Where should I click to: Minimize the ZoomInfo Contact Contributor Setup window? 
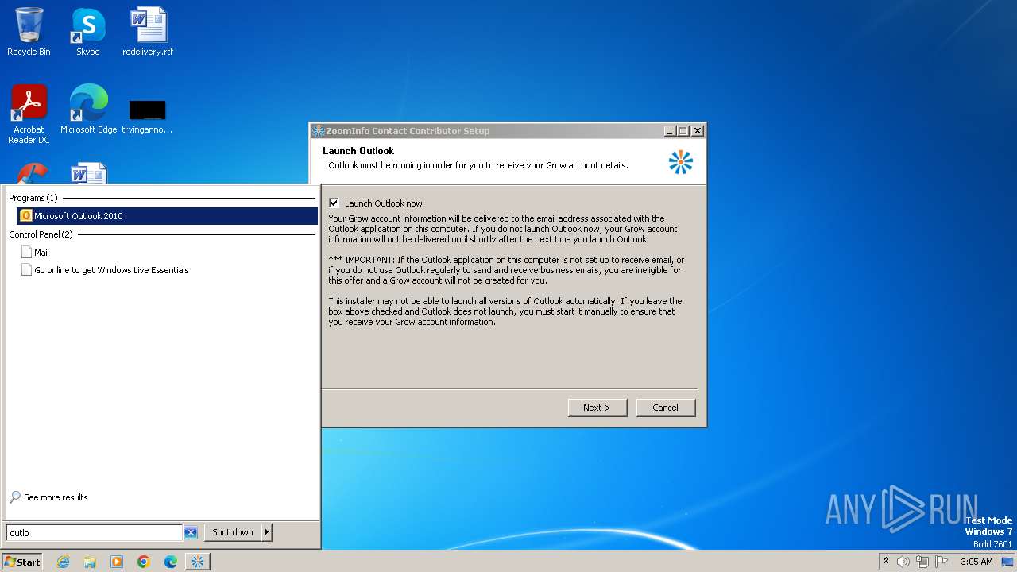coord(669,131)
